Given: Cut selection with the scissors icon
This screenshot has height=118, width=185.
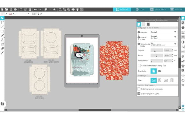Looking at the screenshot, I should [21, 9].
